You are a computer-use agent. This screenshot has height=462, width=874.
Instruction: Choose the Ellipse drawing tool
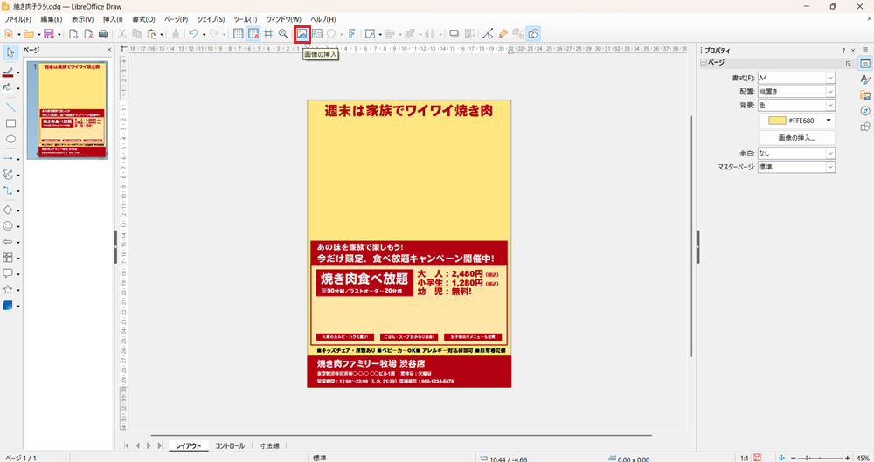pyautogui.click(x=10, y=140)
